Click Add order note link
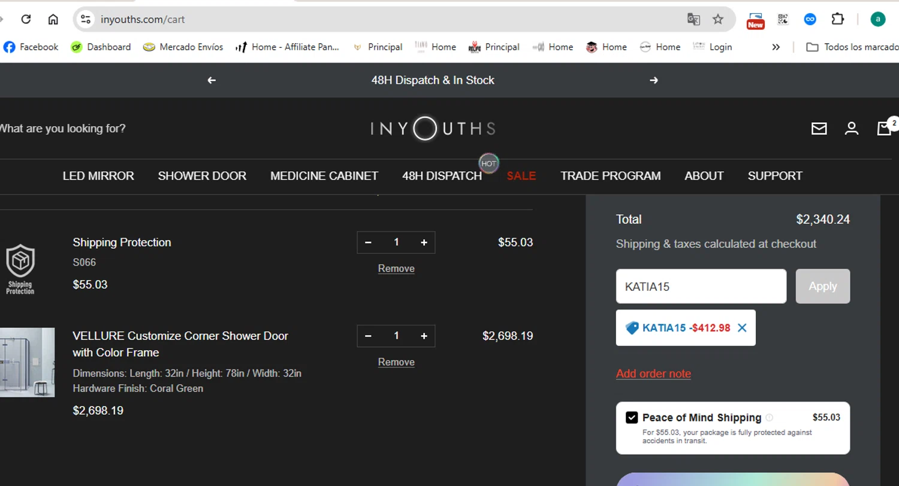The image size is (899, 486). 653,373
